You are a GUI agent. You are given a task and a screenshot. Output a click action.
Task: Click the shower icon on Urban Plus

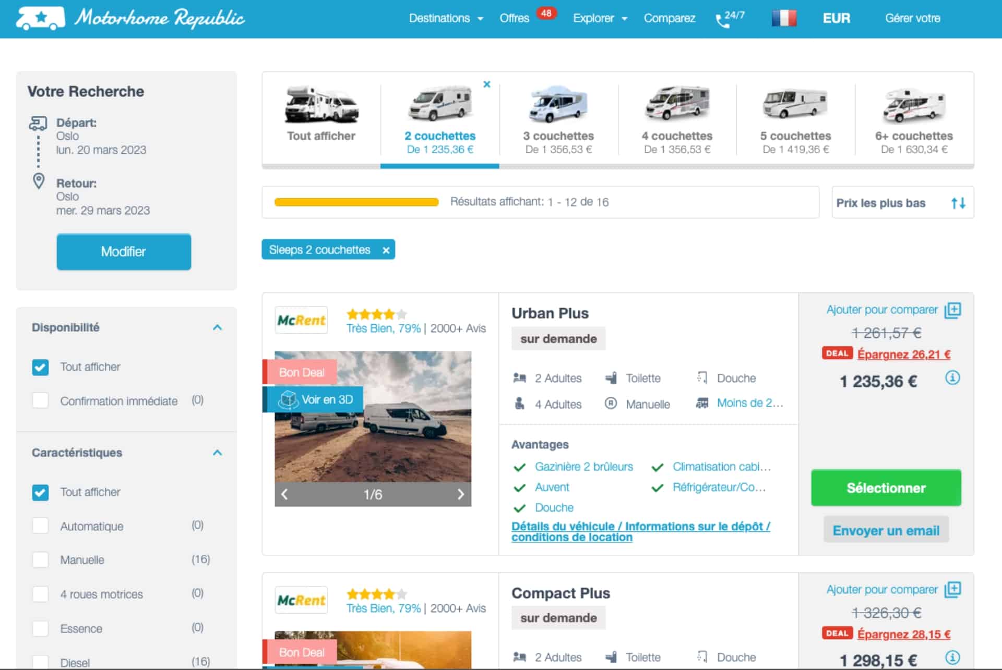[702, 377]
